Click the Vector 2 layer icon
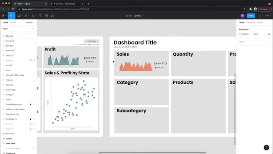 pos(4,56)
